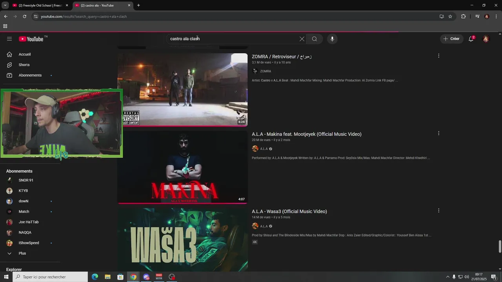Open title ZOMRA / Retroviseur video
Image resolution: width=502 pixels, height=282 pixels.
(x=282, y=56)
